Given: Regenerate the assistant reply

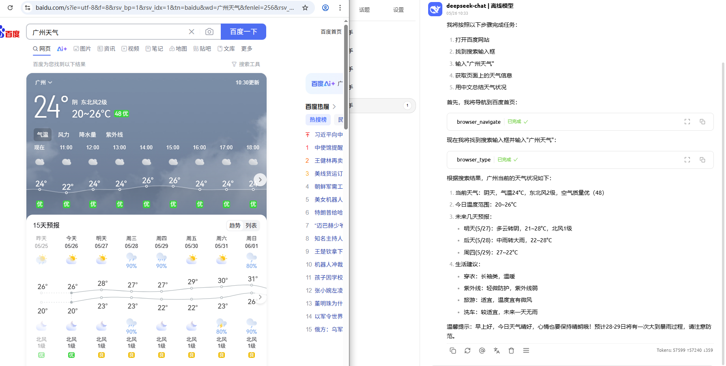Looking at the screenshot, I should (x=467, y=351).
